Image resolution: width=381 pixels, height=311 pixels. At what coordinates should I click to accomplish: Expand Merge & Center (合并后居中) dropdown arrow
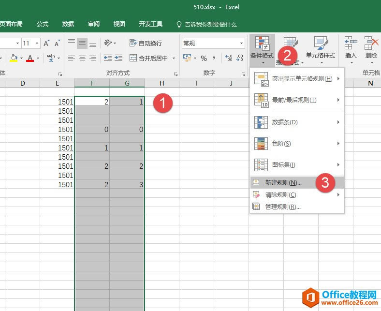tap(174, 59)
